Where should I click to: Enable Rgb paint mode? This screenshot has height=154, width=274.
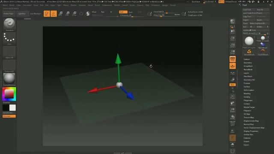pyautogui.click(x=103, y=12)
